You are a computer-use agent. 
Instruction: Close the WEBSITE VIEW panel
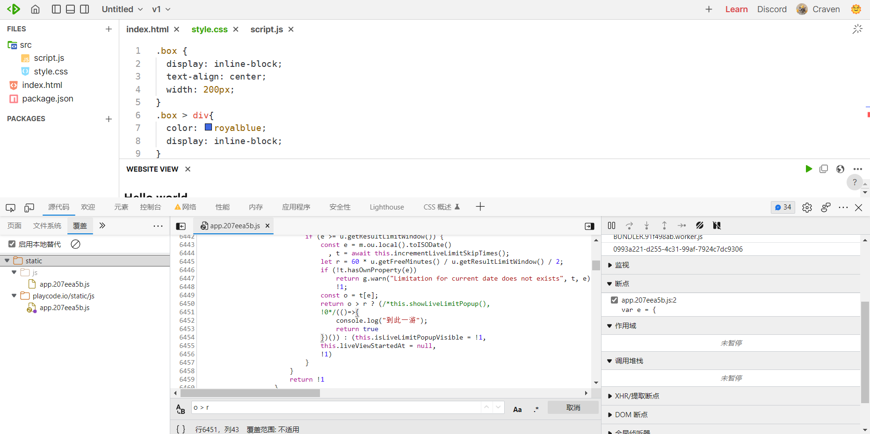[188, 169]
